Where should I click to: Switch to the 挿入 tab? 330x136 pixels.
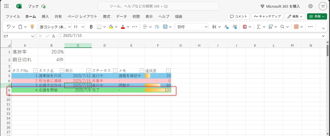[45, 16]
